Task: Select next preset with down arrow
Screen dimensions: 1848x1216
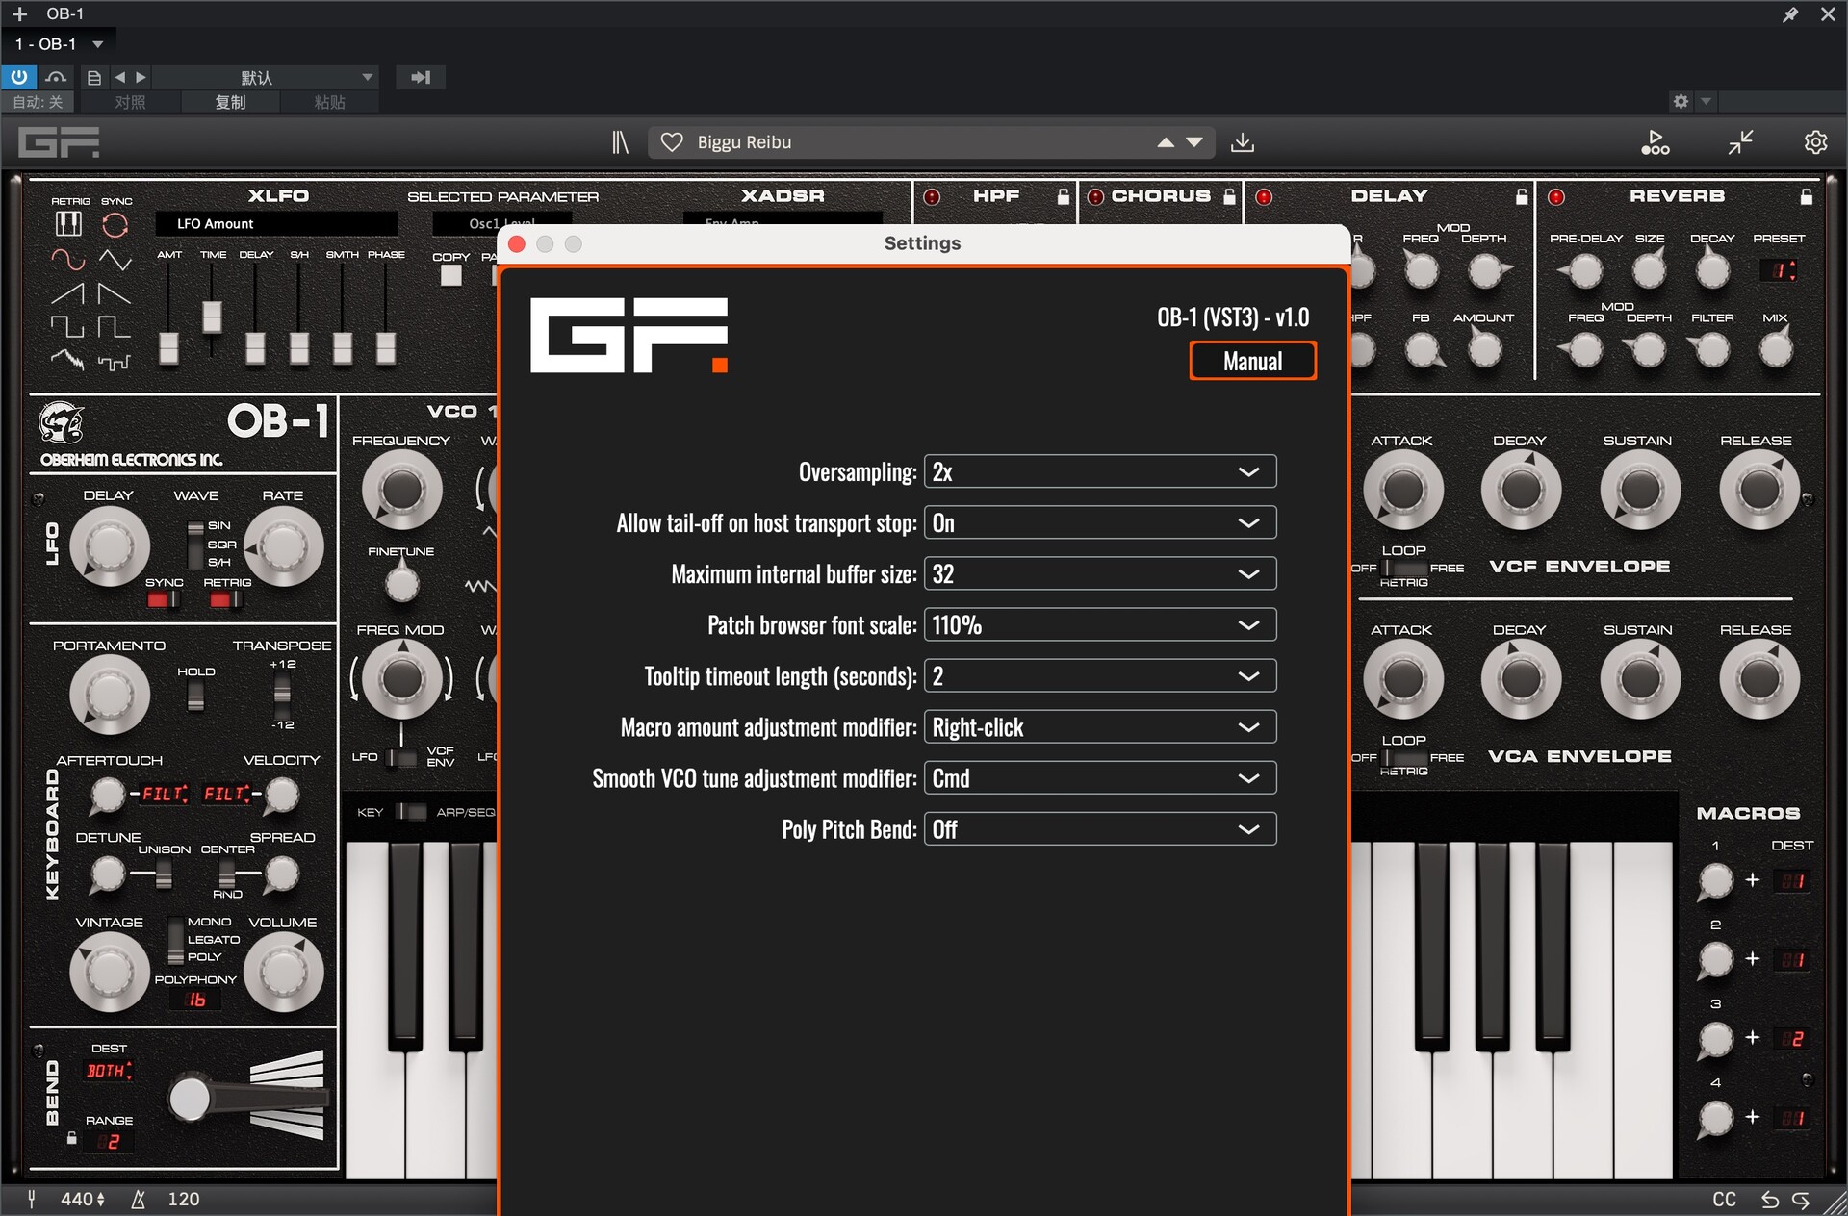Action: [1194, 142]
